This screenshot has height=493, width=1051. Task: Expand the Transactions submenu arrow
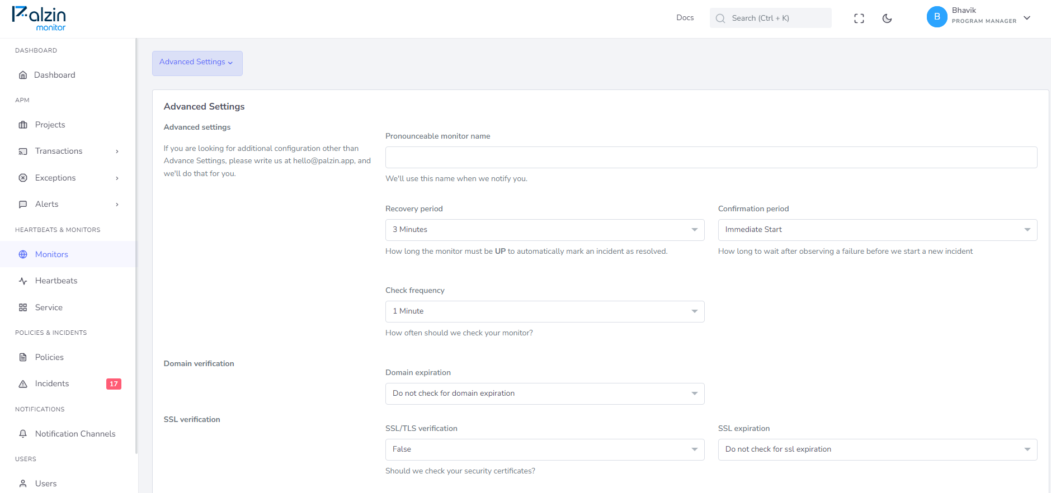117,151
